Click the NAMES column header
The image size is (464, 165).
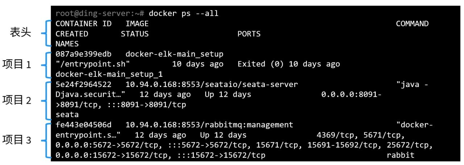[67, 44]
